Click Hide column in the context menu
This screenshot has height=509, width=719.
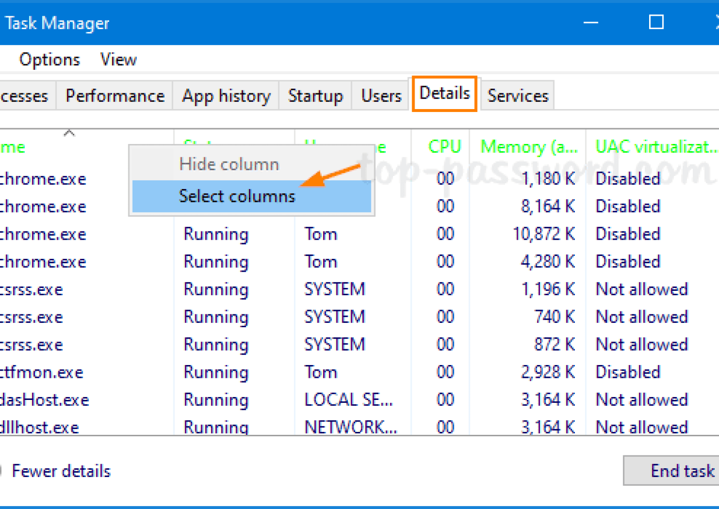click(x=229, y=164)
